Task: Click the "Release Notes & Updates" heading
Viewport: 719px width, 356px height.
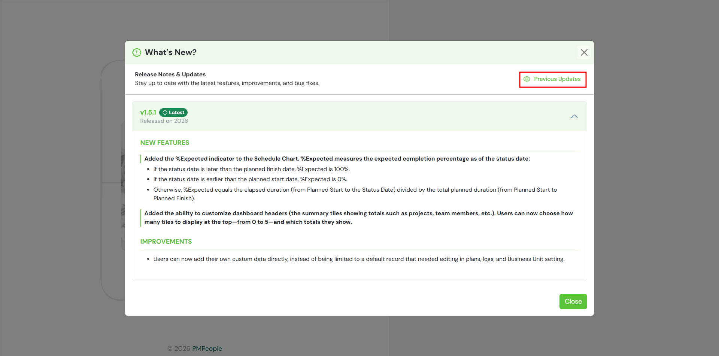Action: [170, 74]
